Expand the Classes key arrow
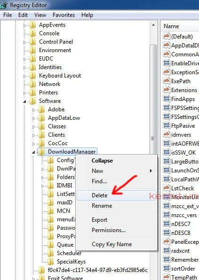 [x=33, y=127]
